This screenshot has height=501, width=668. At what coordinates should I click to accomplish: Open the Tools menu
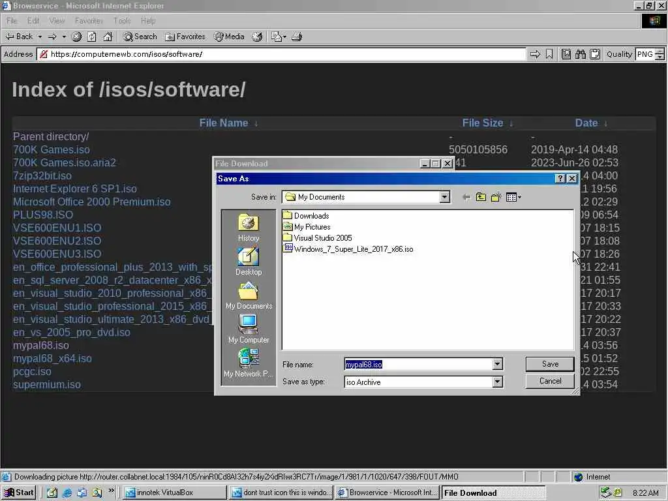pos(122,20)
